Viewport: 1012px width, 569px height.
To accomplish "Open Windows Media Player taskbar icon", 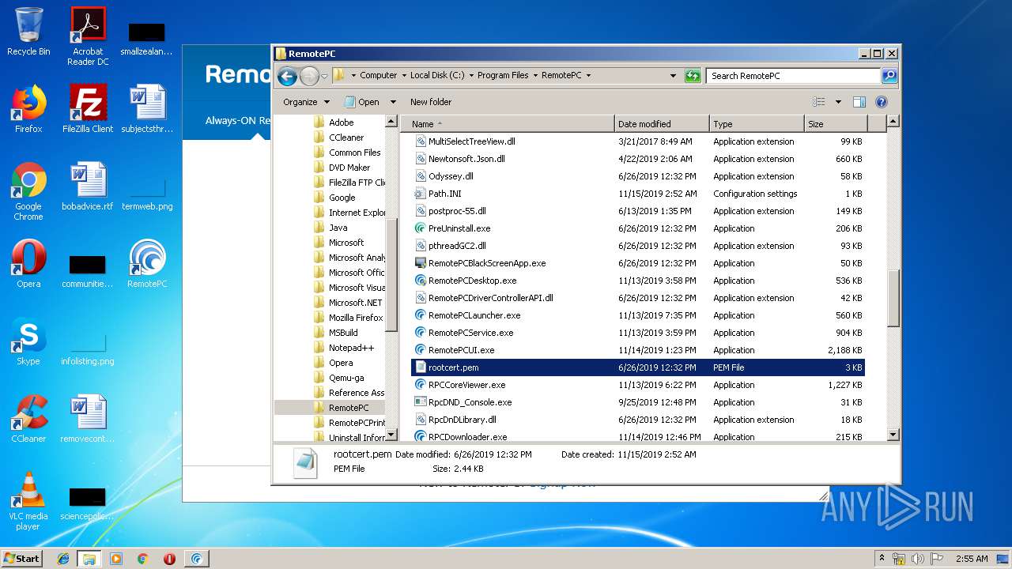I will click(116, 559).
